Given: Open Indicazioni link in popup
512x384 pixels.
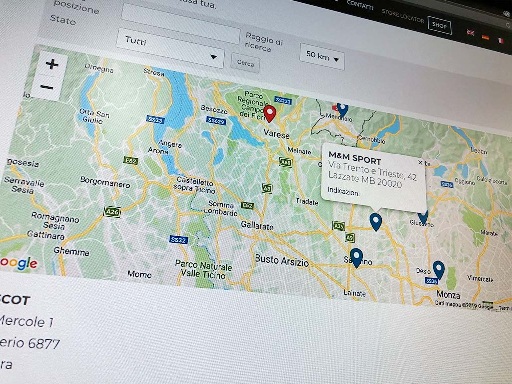Looking at the screenshot, I should pos(343,191).
